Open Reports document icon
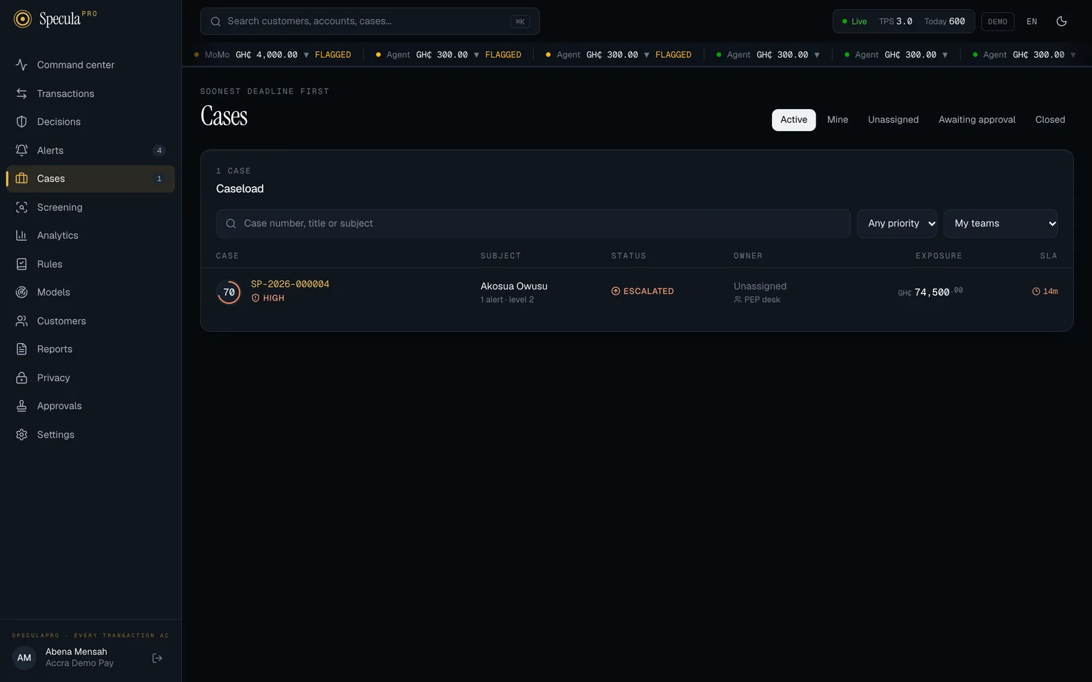Viewport: 1092px width, 682px height. [22, 349]
